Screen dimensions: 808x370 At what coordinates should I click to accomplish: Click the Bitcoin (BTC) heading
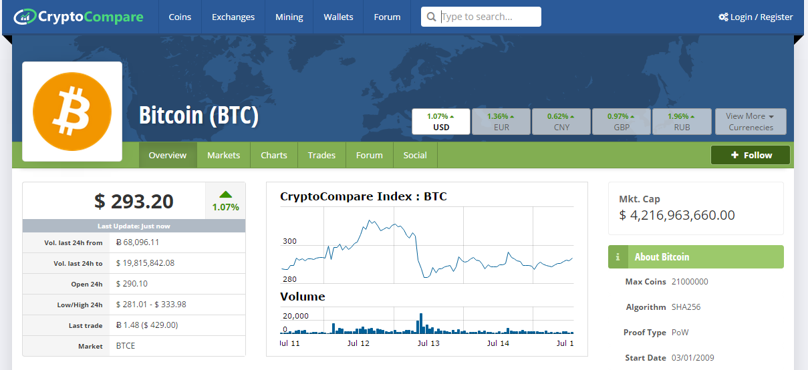[198, 116]
